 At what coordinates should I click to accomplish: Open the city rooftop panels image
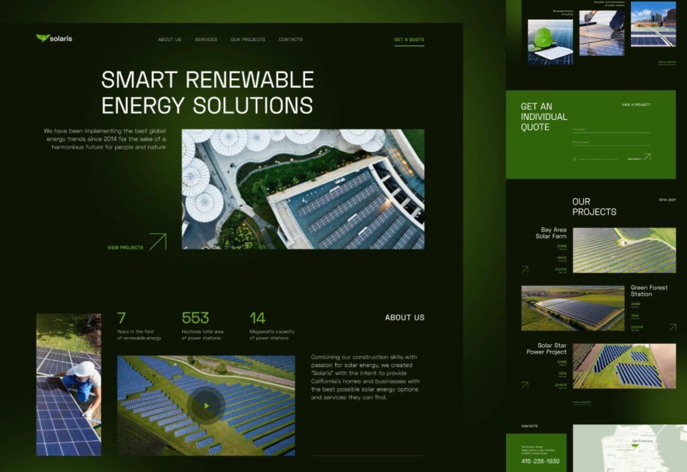tap(654, 24)
